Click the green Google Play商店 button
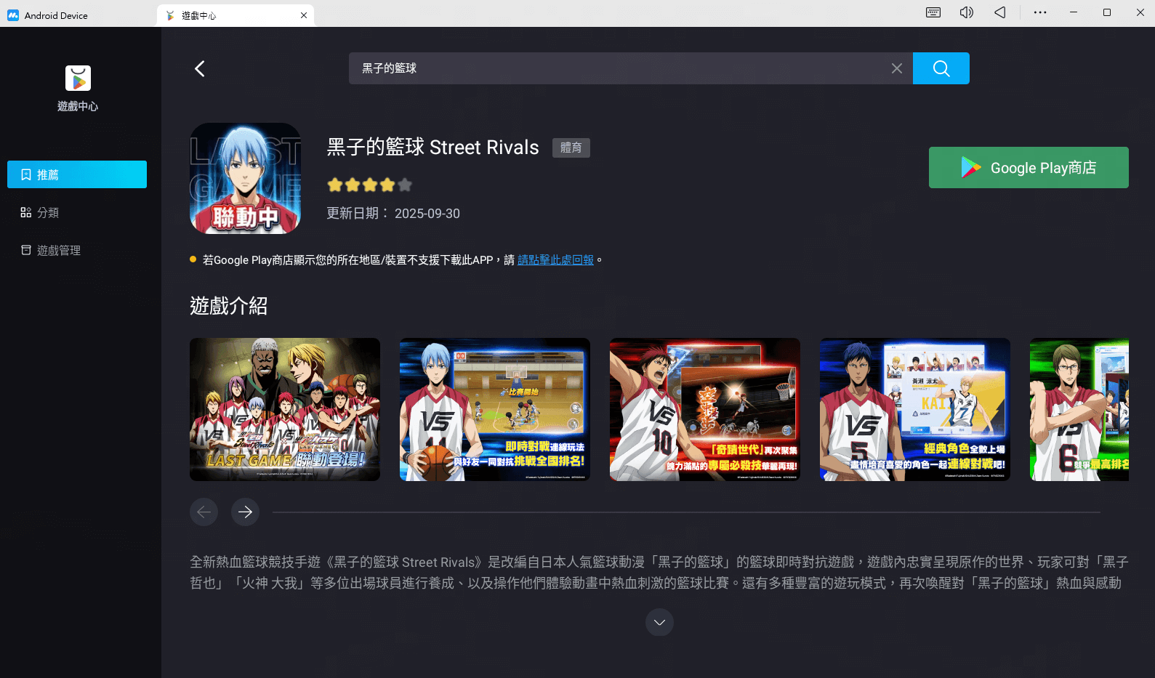This screenshot has height=678, width=1155. (x=1028, y=168)
